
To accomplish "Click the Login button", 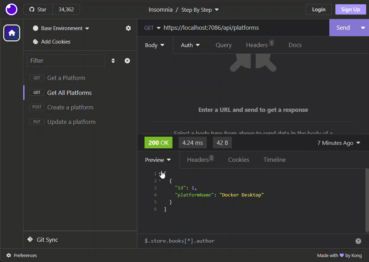I will [319, 10].
